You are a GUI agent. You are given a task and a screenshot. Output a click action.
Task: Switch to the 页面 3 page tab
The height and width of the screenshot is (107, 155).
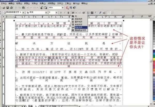[x=56, y=106]
